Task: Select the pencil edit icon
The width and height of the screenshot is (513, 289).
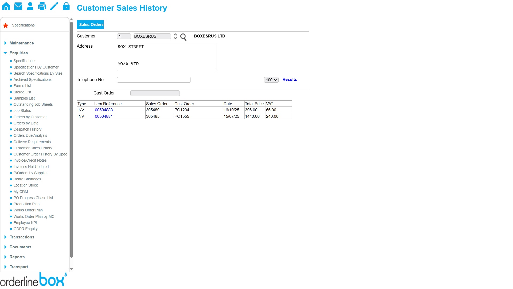Action: pos(54,6)
